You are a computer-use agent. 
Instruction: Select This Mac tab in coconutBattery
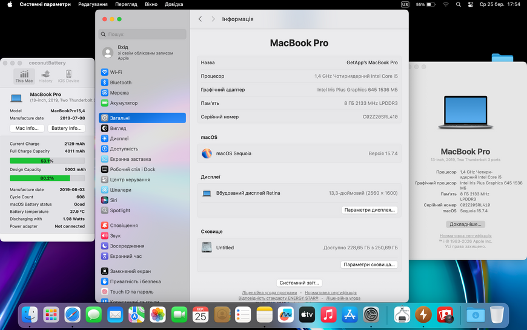(x=24, y=76)
